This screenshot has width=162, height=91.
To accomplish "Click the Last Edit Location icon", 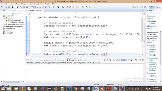I will (x=87, y=7).
